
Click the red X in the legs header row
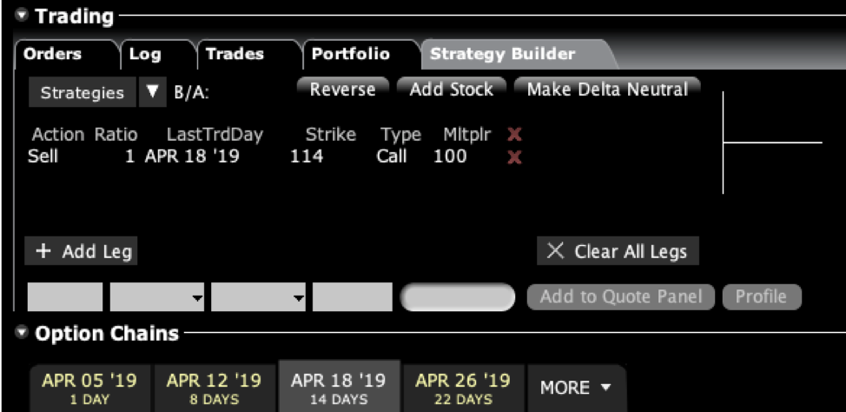tap(514, 135)
